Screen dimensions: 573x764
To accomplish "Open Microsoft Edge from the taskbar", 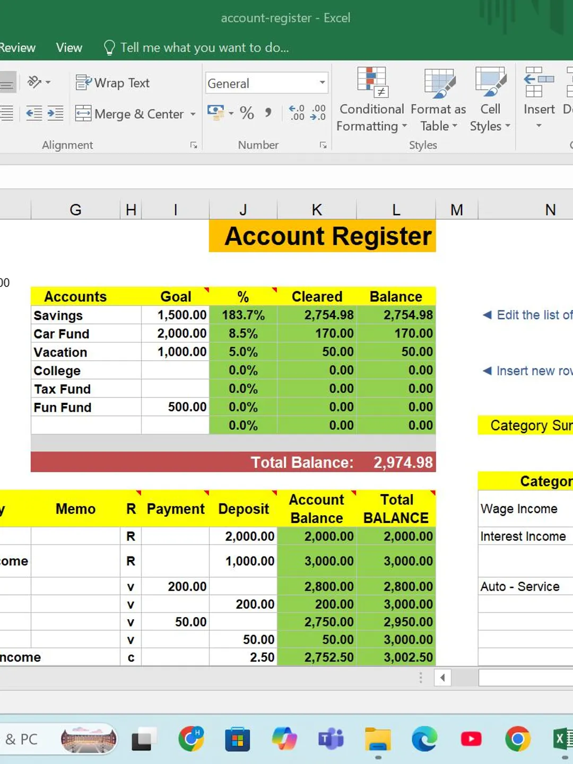I will click(424, 739).
